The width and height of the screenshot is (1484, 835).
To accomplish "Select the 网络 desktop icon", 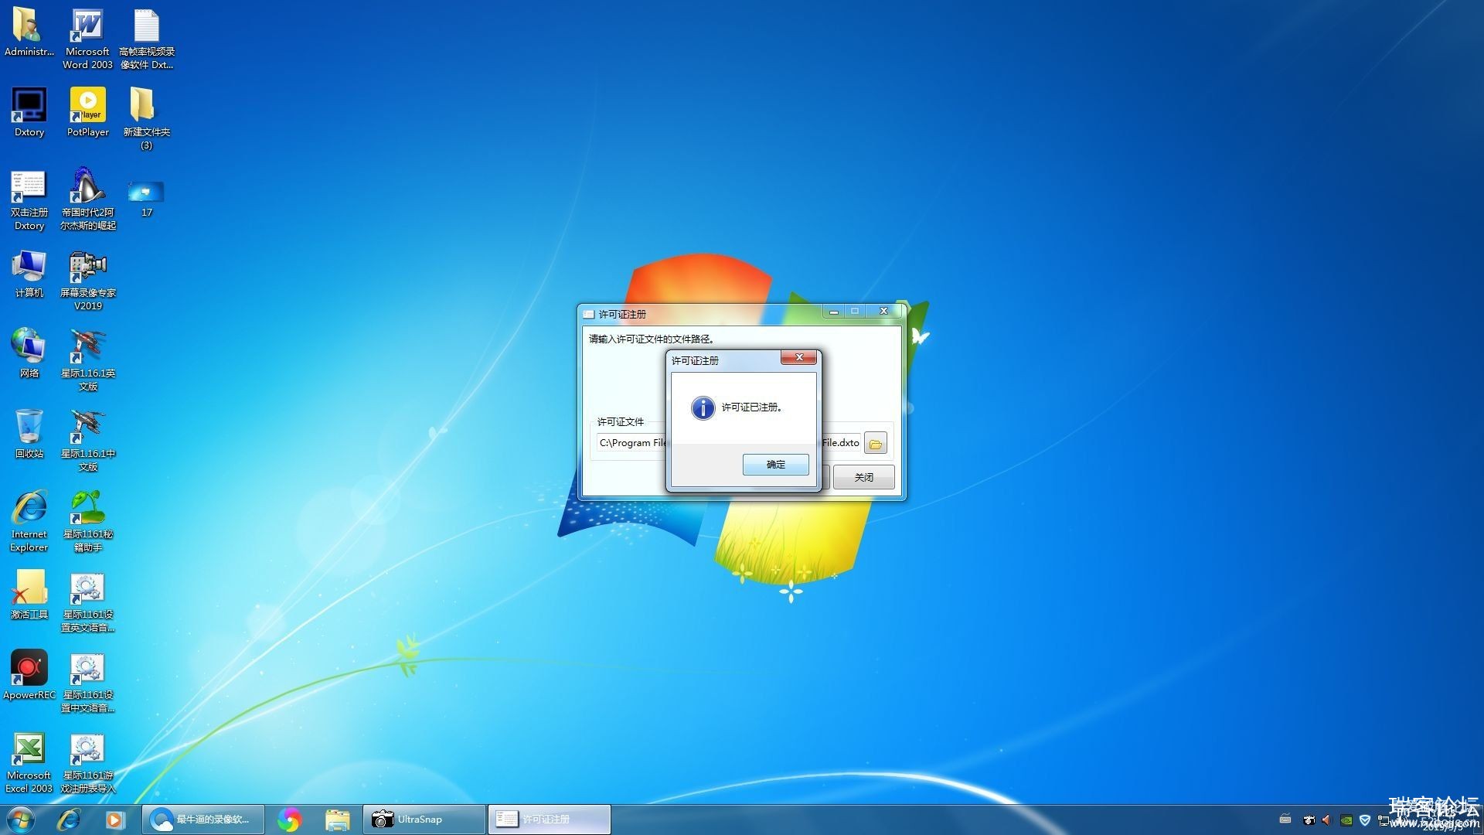I will click(29, 353).
